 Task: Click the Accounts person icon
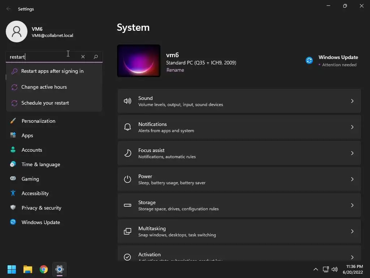13,149
